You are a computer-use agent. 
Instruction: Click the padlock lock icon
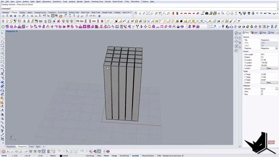[x=24, y=21]
